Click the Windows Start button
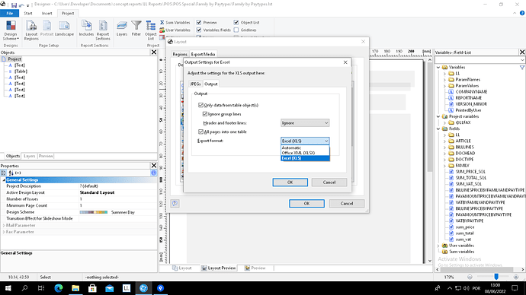This screenshot has height=295, width=526. pyautogui.click(x=8, y=288)
